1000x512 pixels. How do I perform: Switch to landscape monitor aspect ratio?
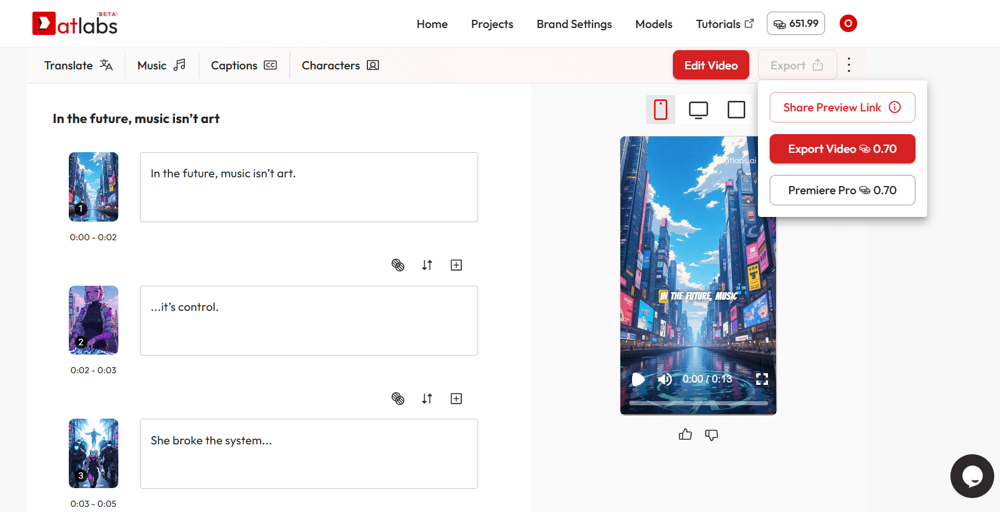point(698,110)
